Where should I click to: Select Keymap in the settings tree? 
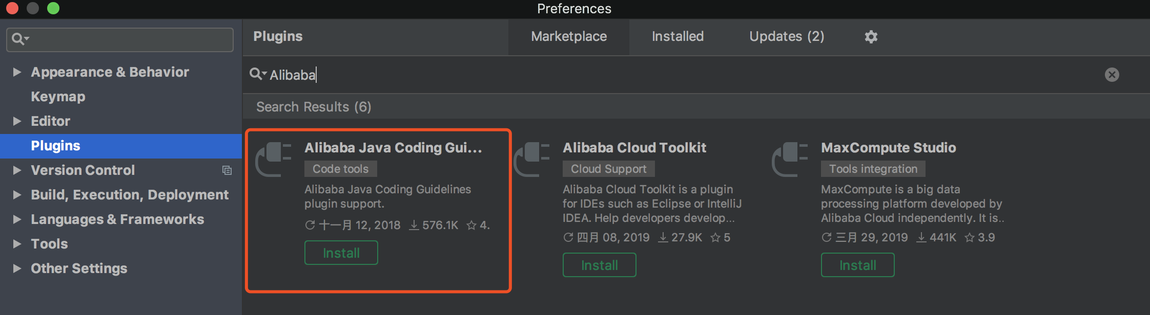[58, 97]
